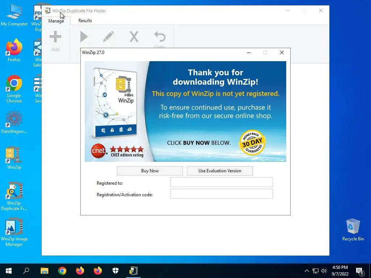
Task: Click the X delete icon in toolbar
Action: pos(134,37)
